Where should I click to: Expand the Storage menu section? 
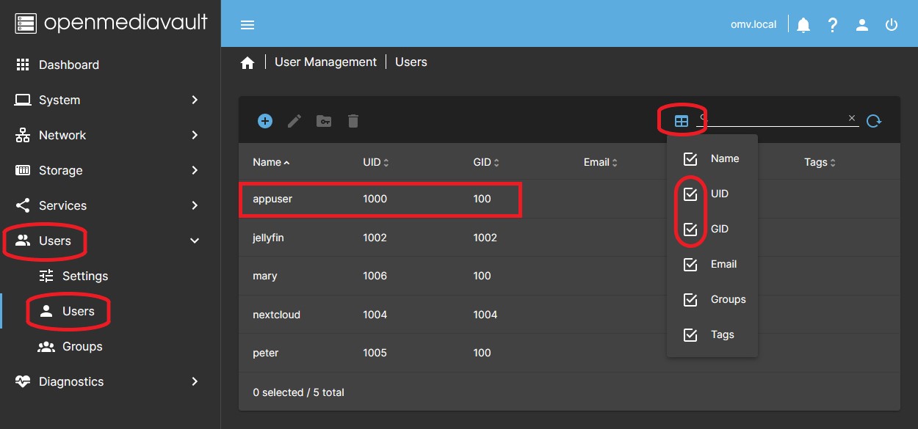point(110,170)
